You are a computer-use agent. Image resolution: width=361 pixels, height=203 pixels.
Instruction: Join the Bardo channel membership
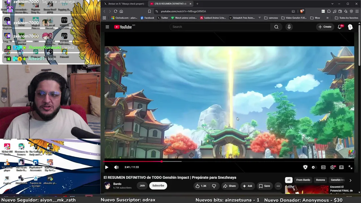[142, 186]
